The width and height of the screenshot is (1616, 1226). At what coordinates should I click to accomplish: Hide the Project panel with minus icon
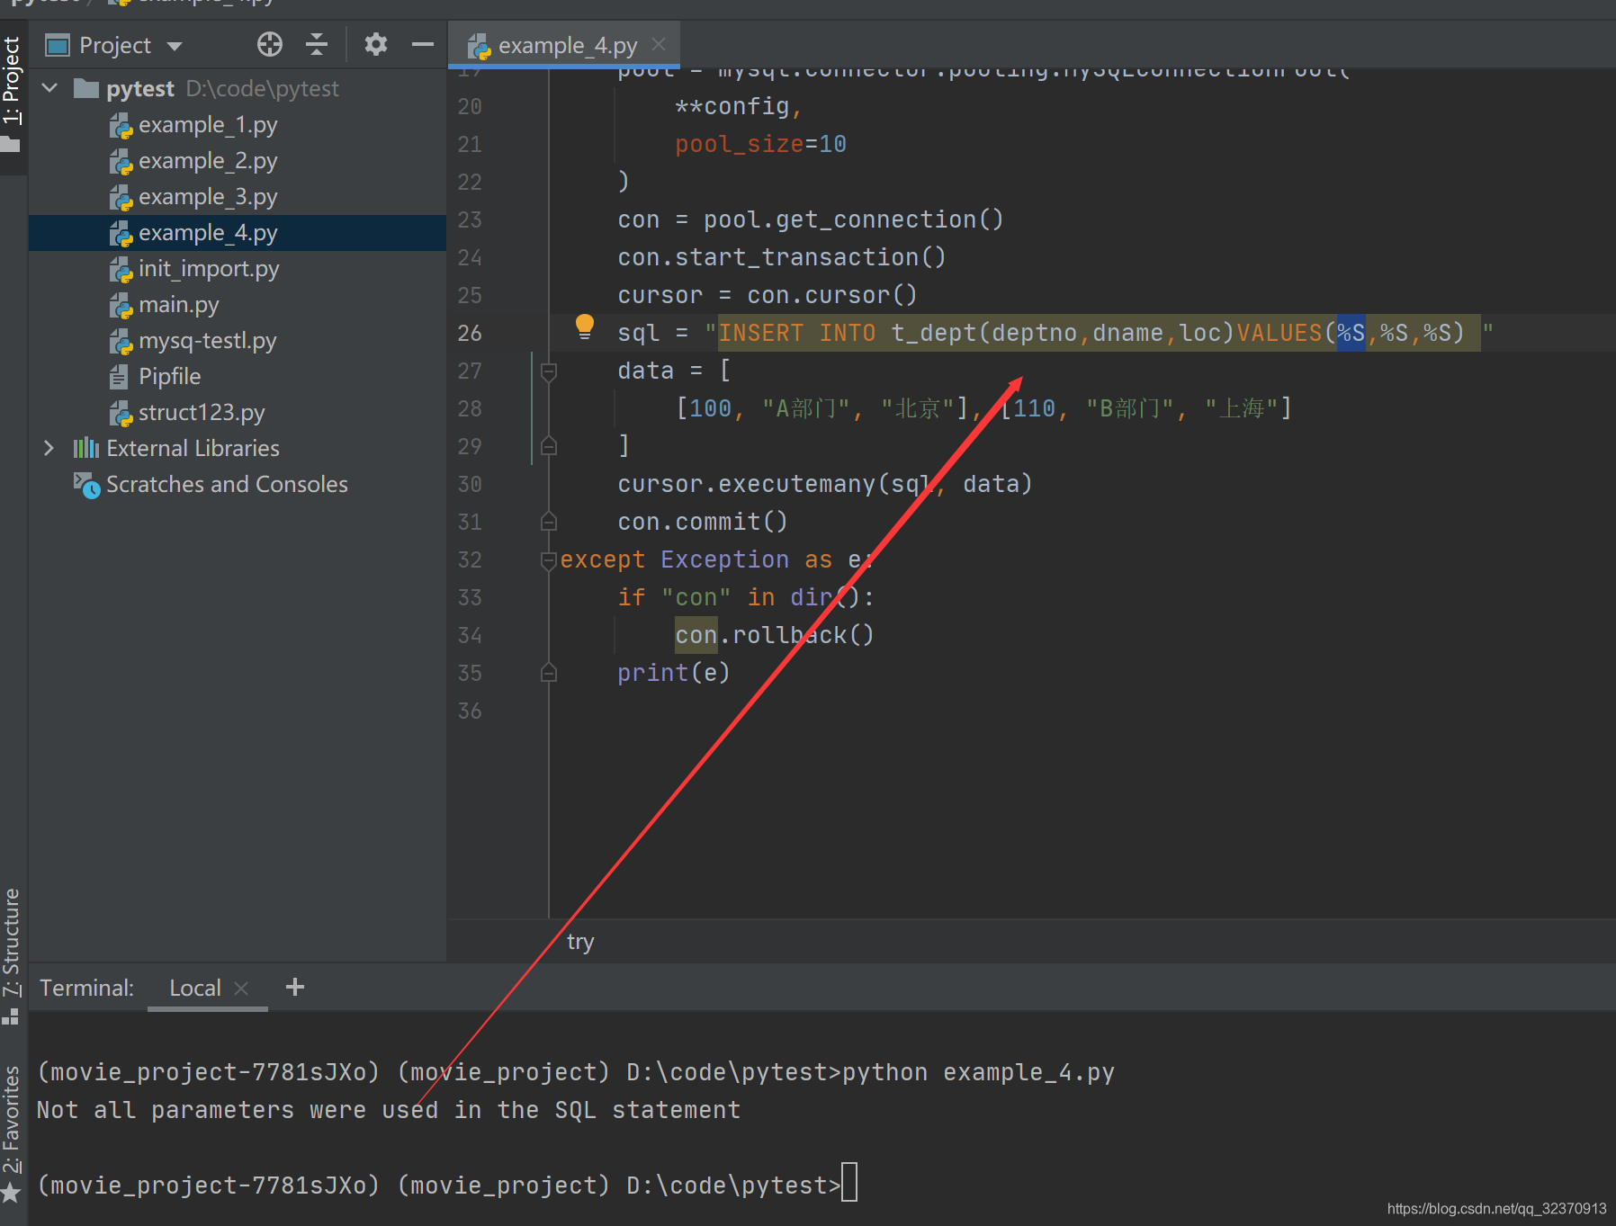(x=423, y=44)
